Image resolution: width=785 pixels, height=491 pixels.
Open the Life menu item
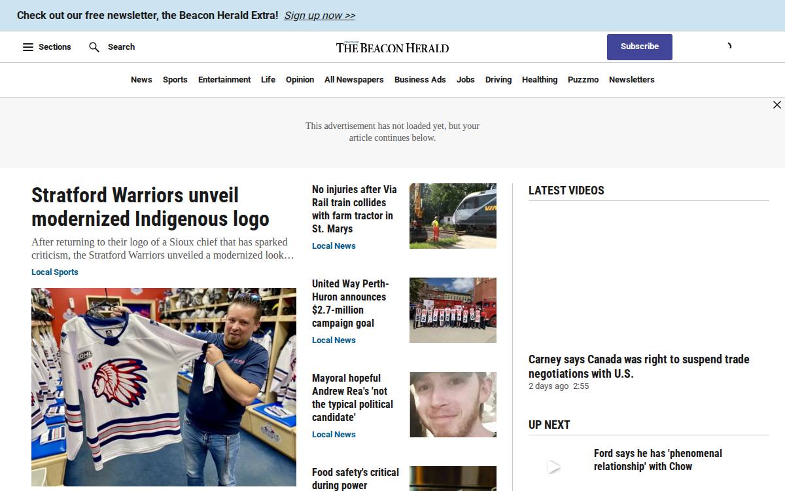[268, 80]
